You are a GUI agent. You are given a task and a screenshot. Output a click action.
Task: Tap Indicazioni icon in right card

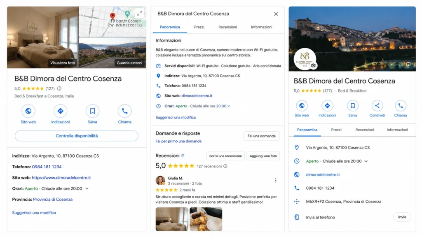pos(327,106)
